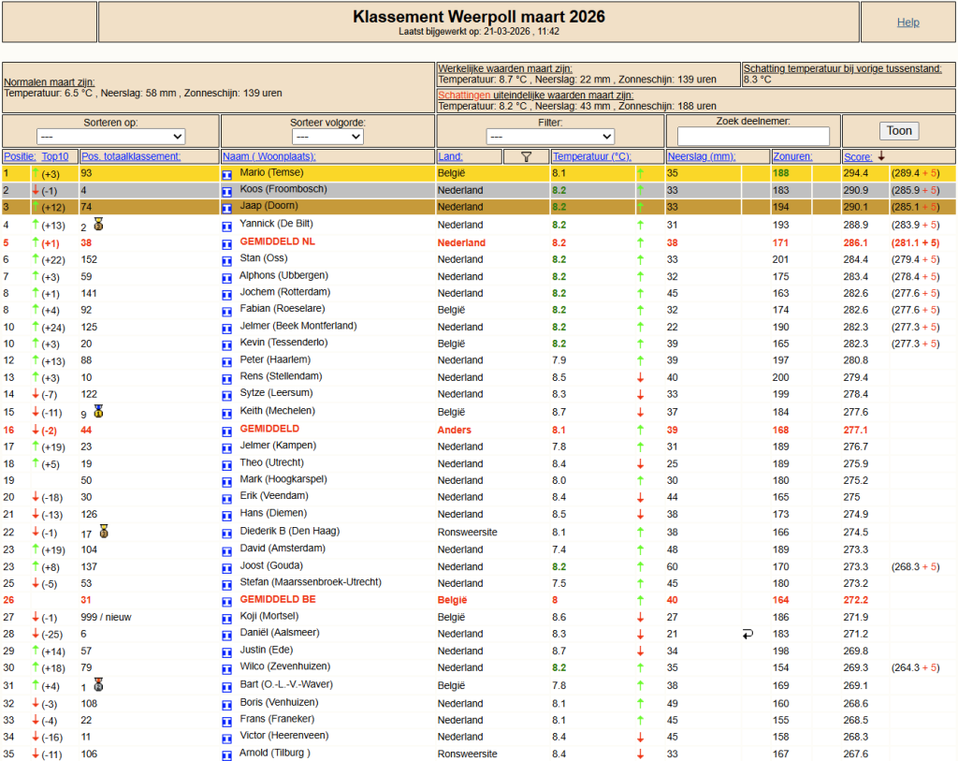Expand the 'Sorteer volgorde' dropdown
Screen dimensions: 958x761
(x=328, y=137)
